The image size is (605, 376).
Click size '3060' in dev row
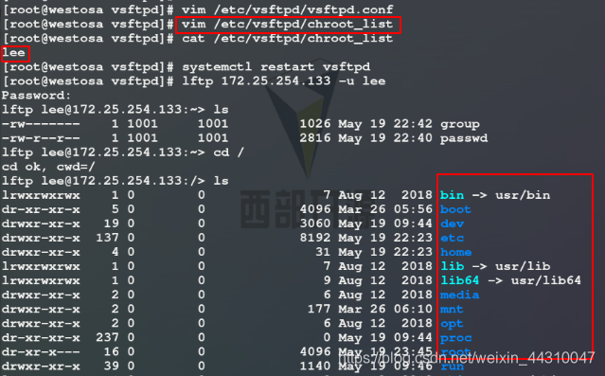click(315, 224)
